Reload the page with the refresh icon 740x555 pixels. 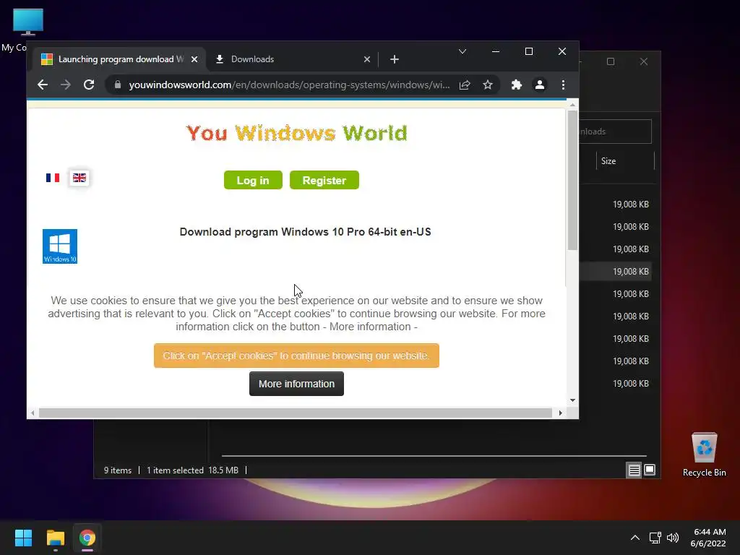(89, 85)
